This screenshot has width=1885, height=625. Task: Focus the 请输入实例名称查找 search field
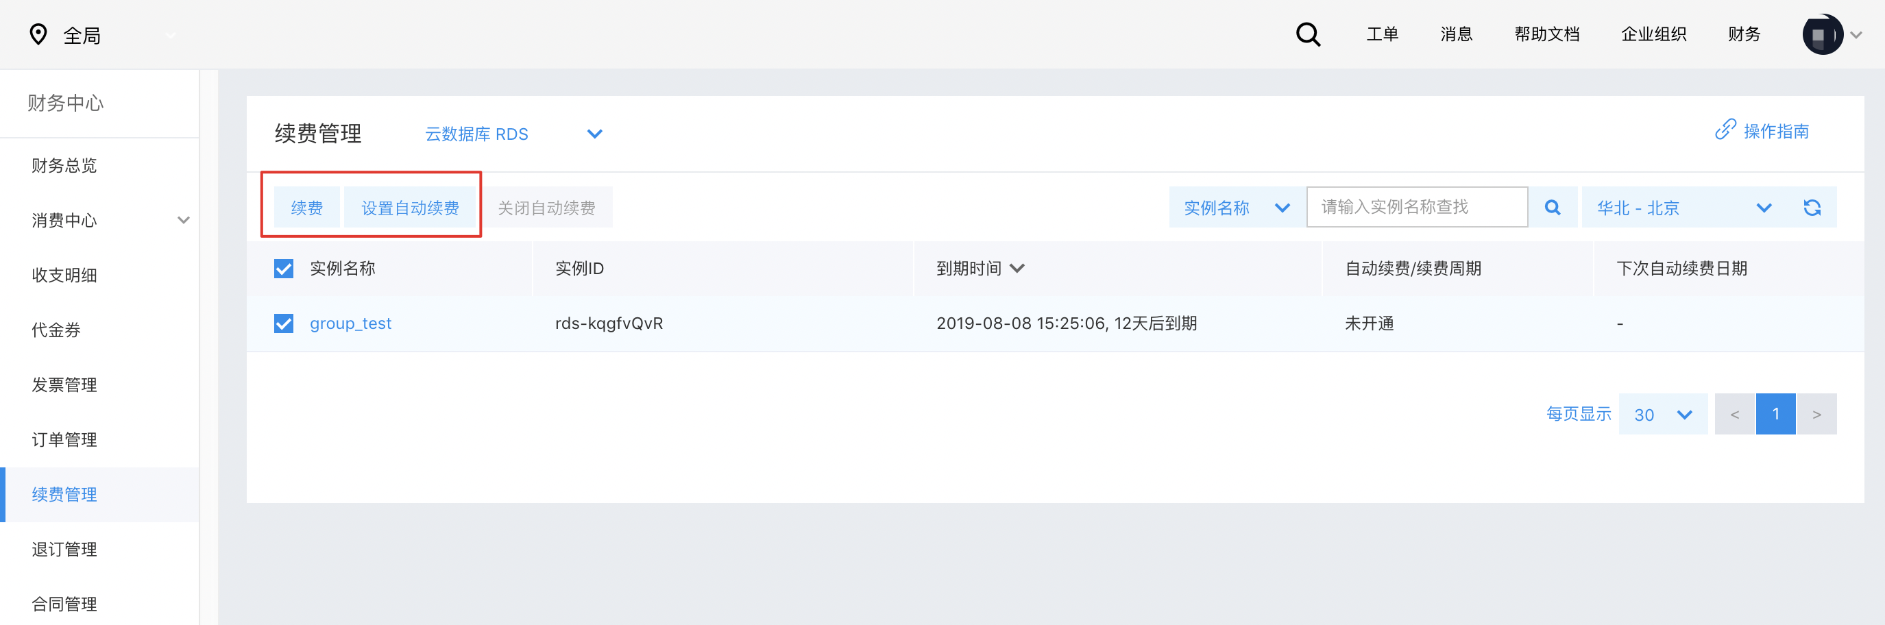point(1417,207)
